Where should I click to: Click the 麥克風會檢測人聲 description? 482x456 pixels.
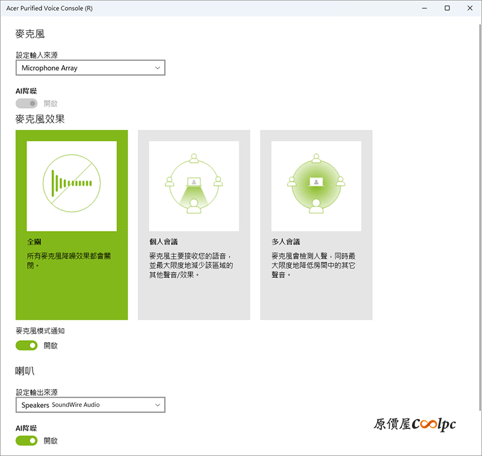point(313,265)
